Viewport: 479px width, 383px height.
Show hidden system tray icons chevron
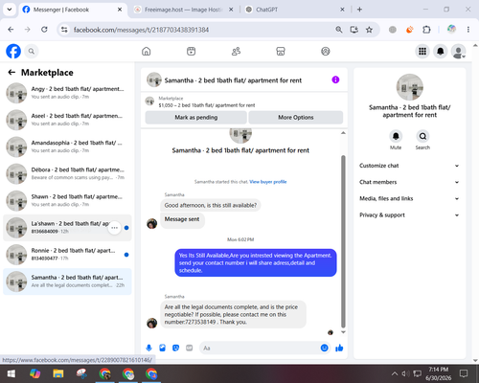395,373
